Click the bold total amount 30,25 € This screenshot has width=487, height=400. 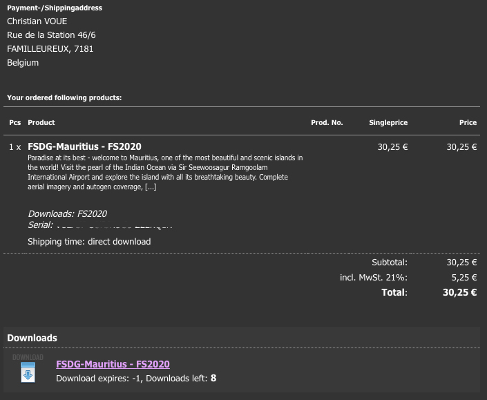tap(459, 292)
